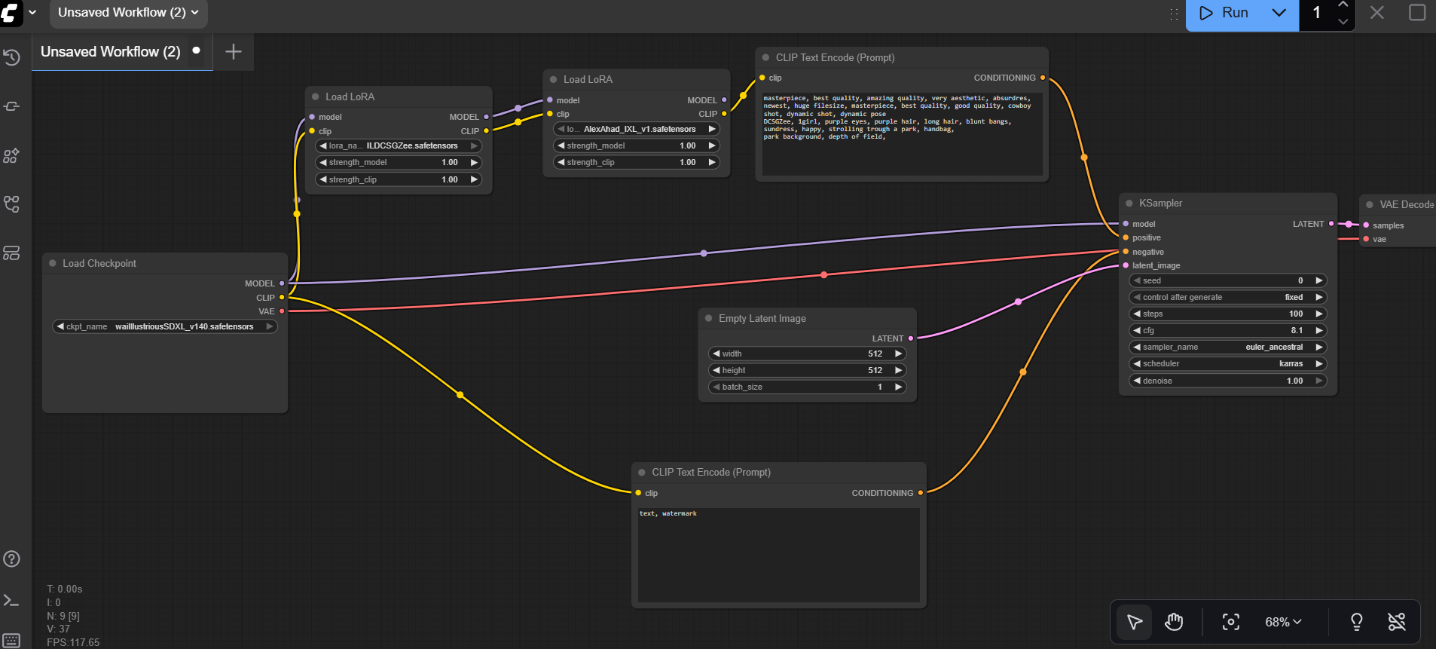Open control after generate fixed selector

point(1228,297)
